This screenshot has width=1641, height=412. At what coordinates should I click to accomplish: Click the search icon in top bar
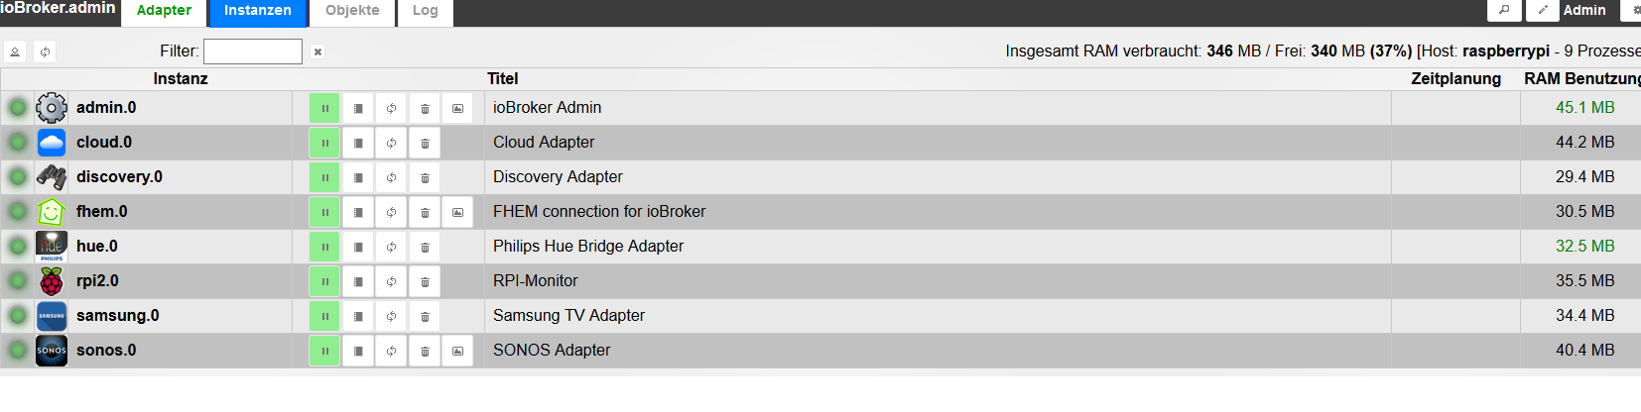click(x=1504, y=10)
